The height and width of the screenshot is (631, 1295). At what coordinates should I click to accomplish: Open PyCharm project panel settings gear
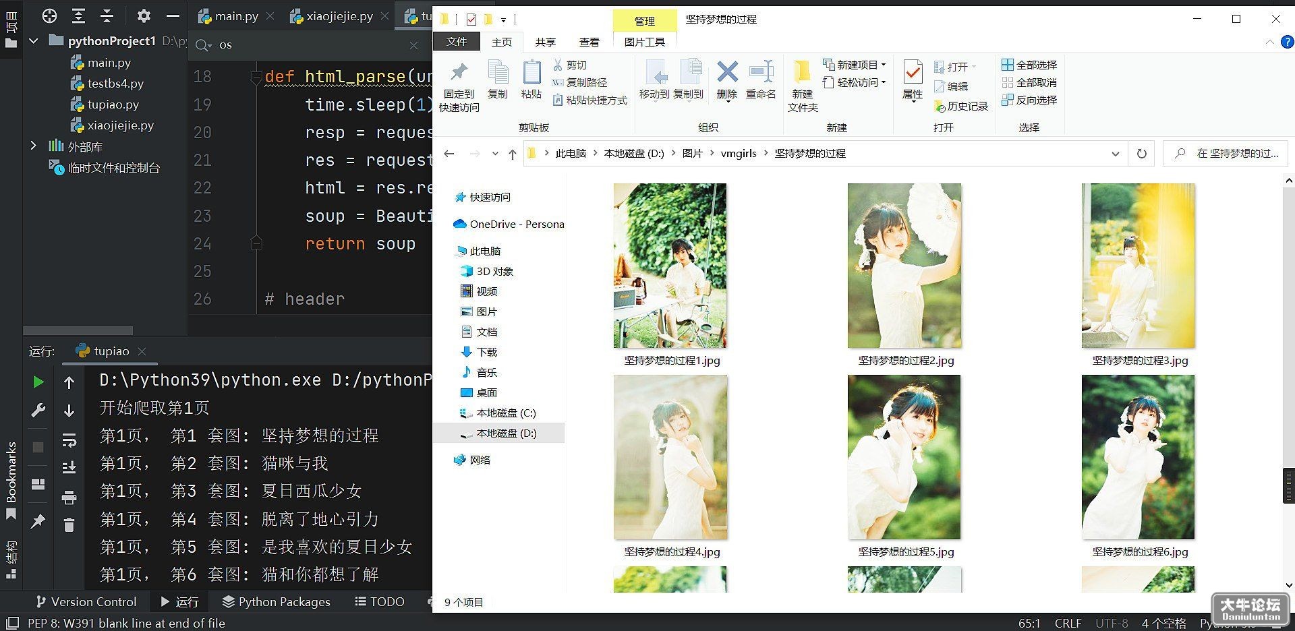pyautogui.click(x=144, y=16)
